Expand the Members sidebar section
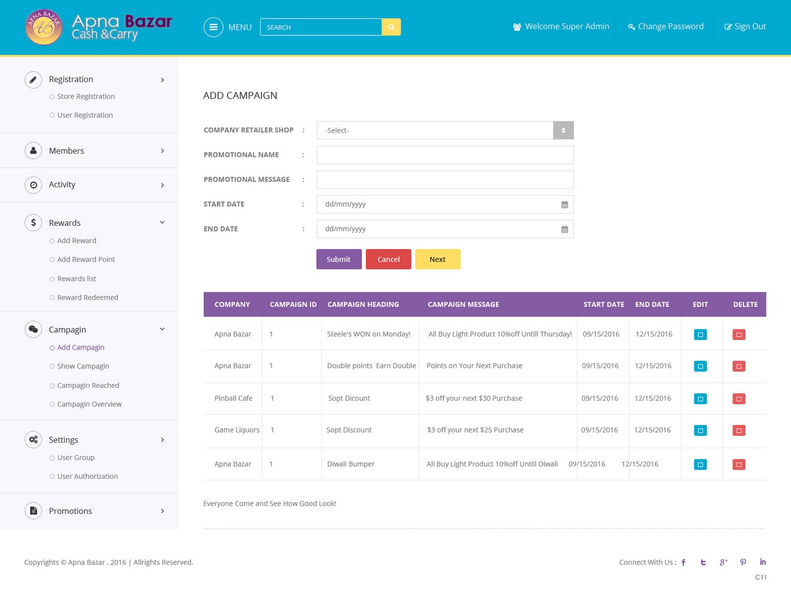791x593 pixels. tap(94, 151)
